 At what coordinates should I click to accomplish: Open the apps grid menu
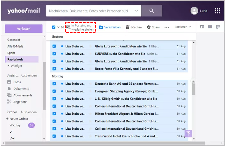tap(217, 11)
